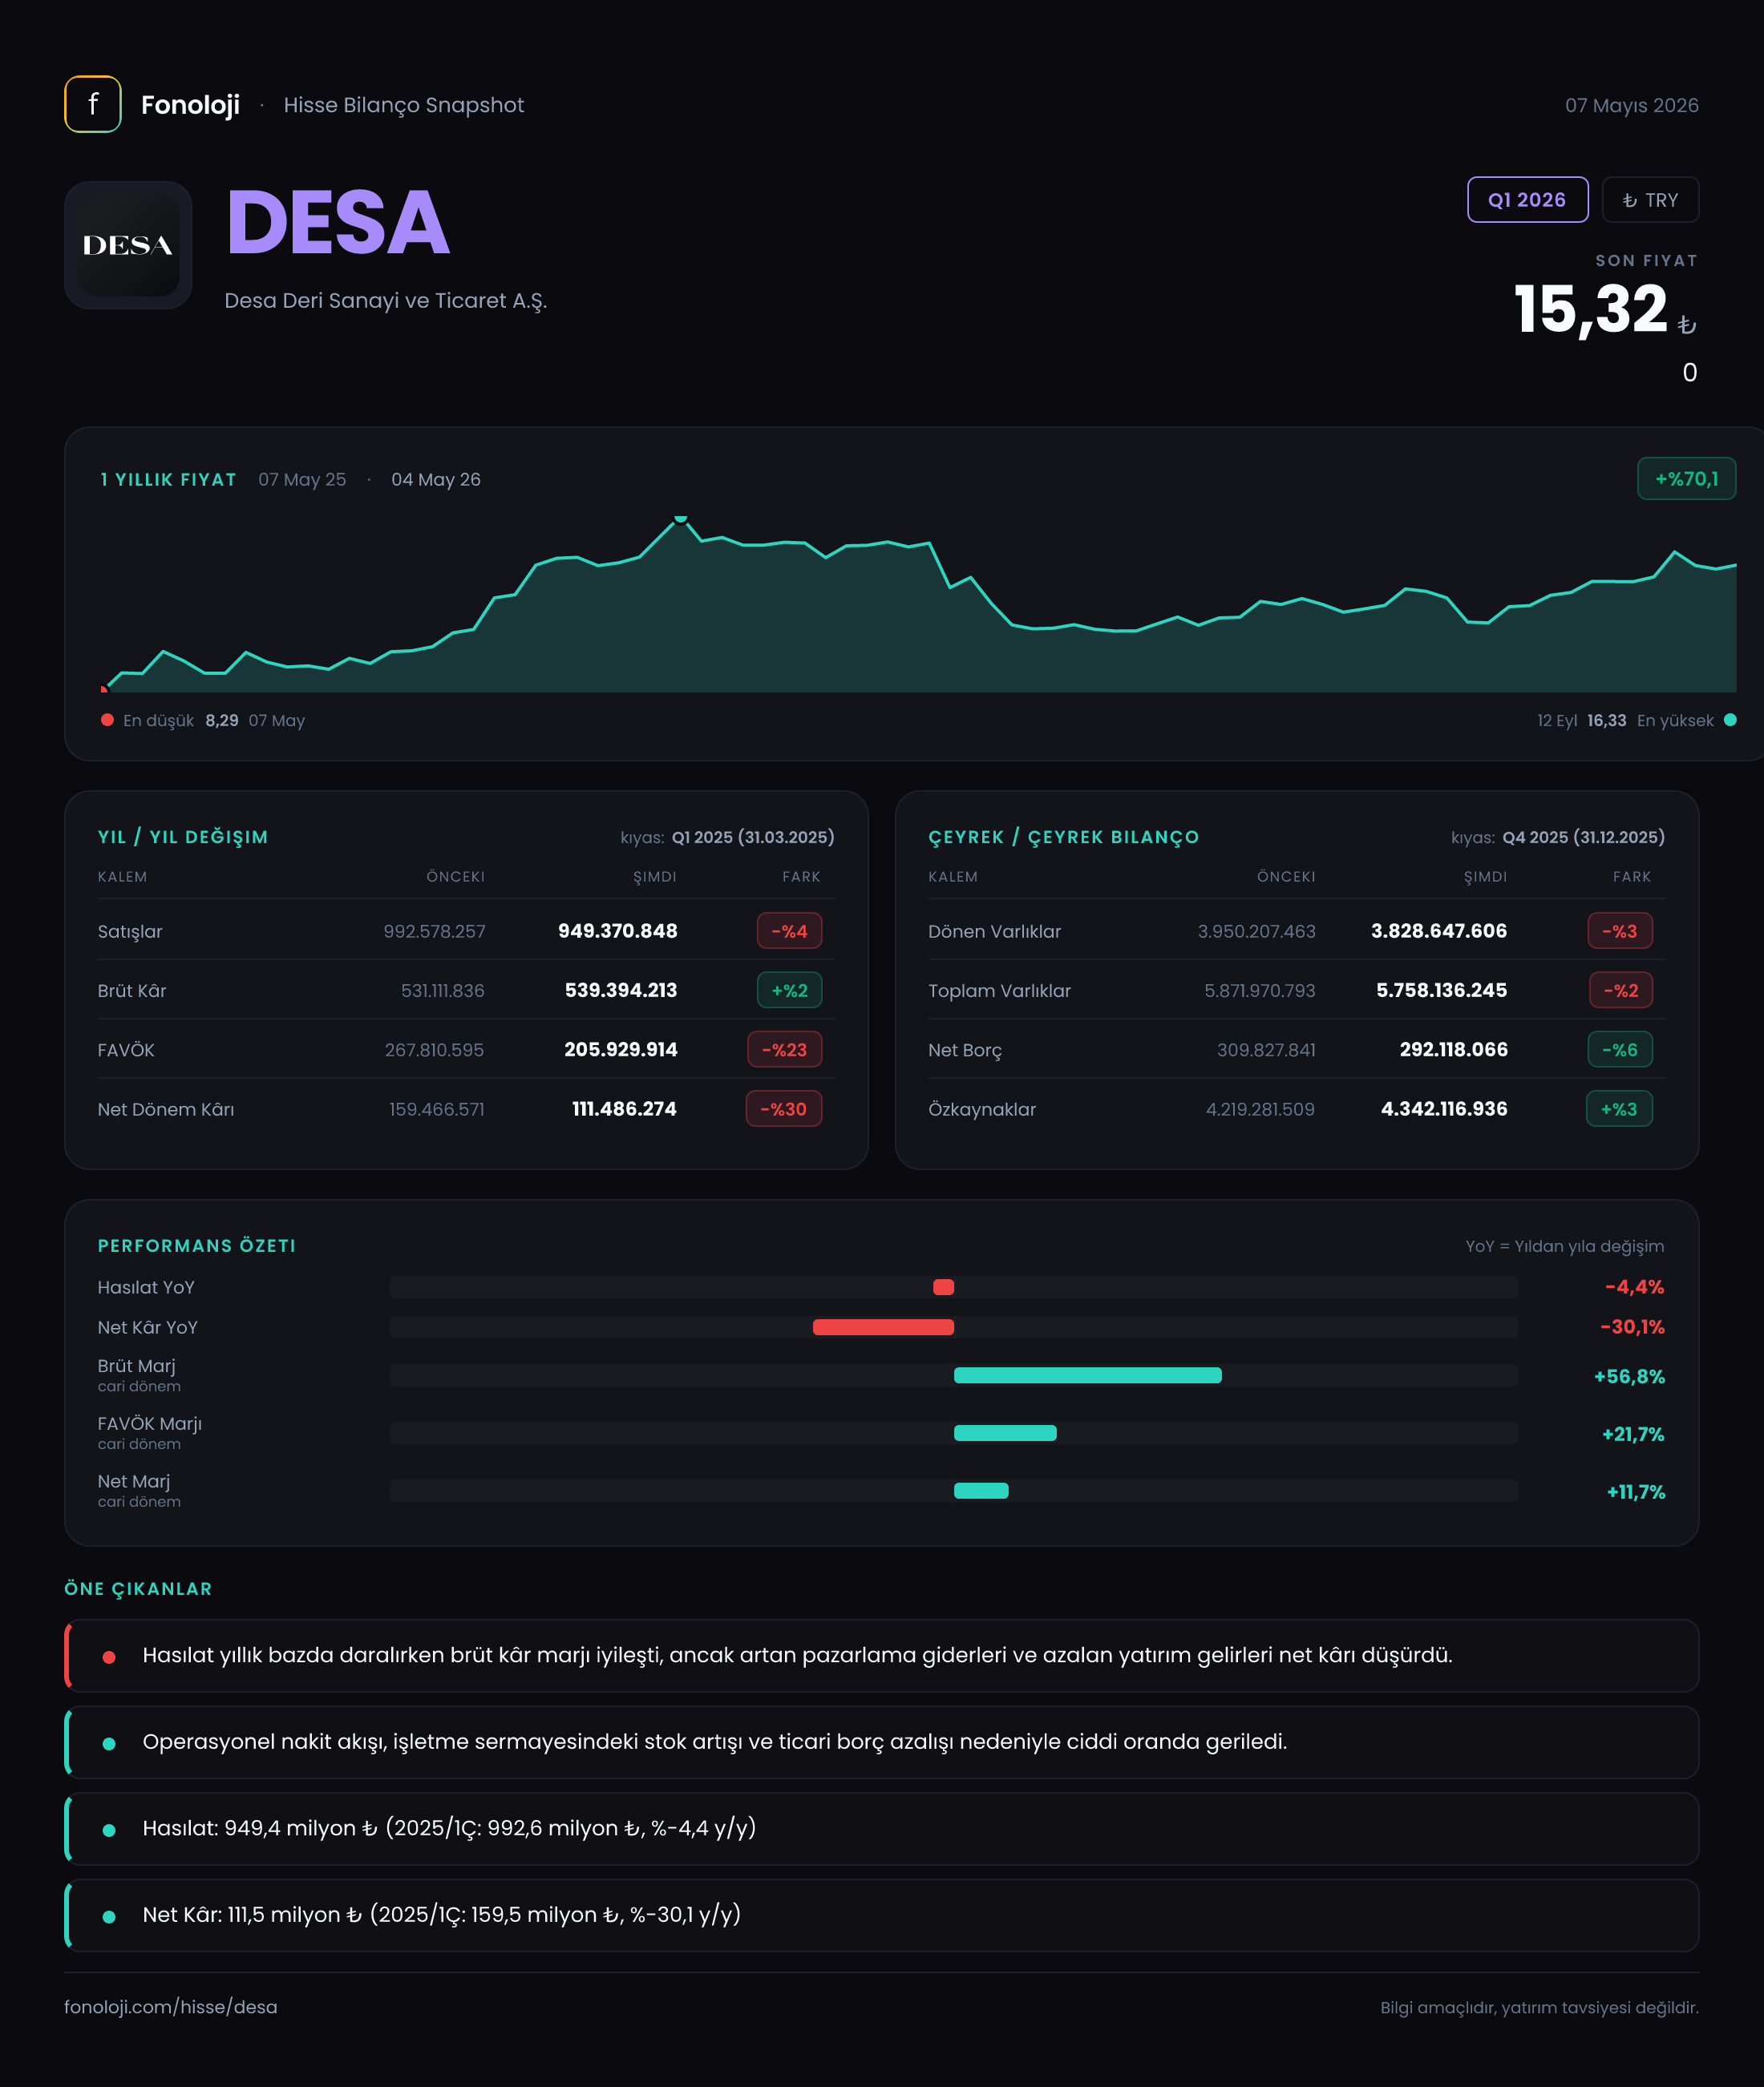
Task: Click the previous Özkaynaklar value 4.219.281.509
Action: 1260,1108
